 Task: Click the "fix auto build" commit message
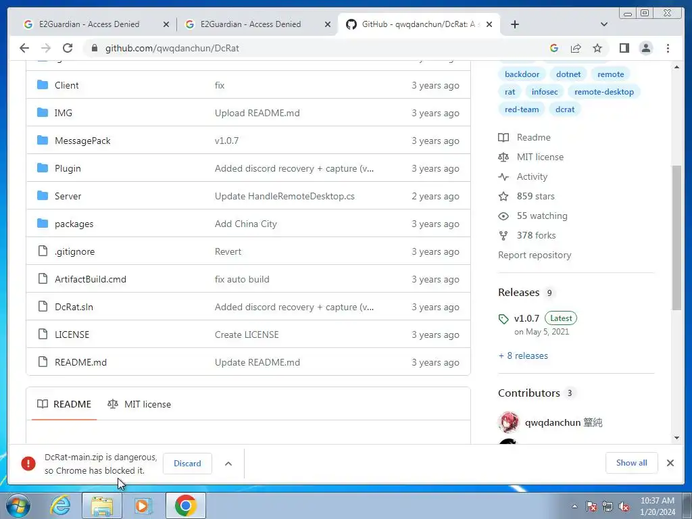[x=242, y=279]
